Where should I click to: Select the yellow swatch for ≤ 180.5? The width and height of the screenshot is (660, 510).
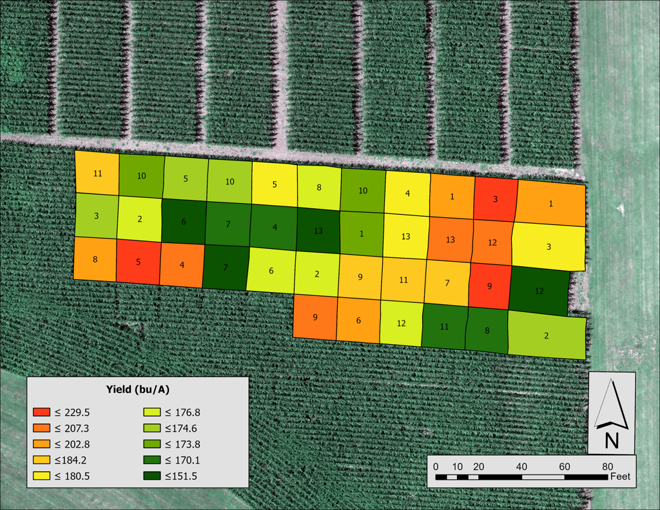point(42,476)
